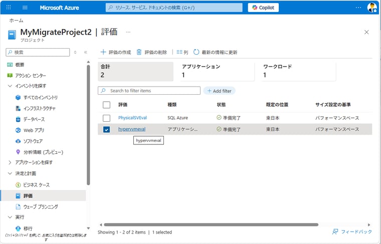Open the PhysicalSVEval assessment link
This screenshot has height=244, width=381.
132,118
